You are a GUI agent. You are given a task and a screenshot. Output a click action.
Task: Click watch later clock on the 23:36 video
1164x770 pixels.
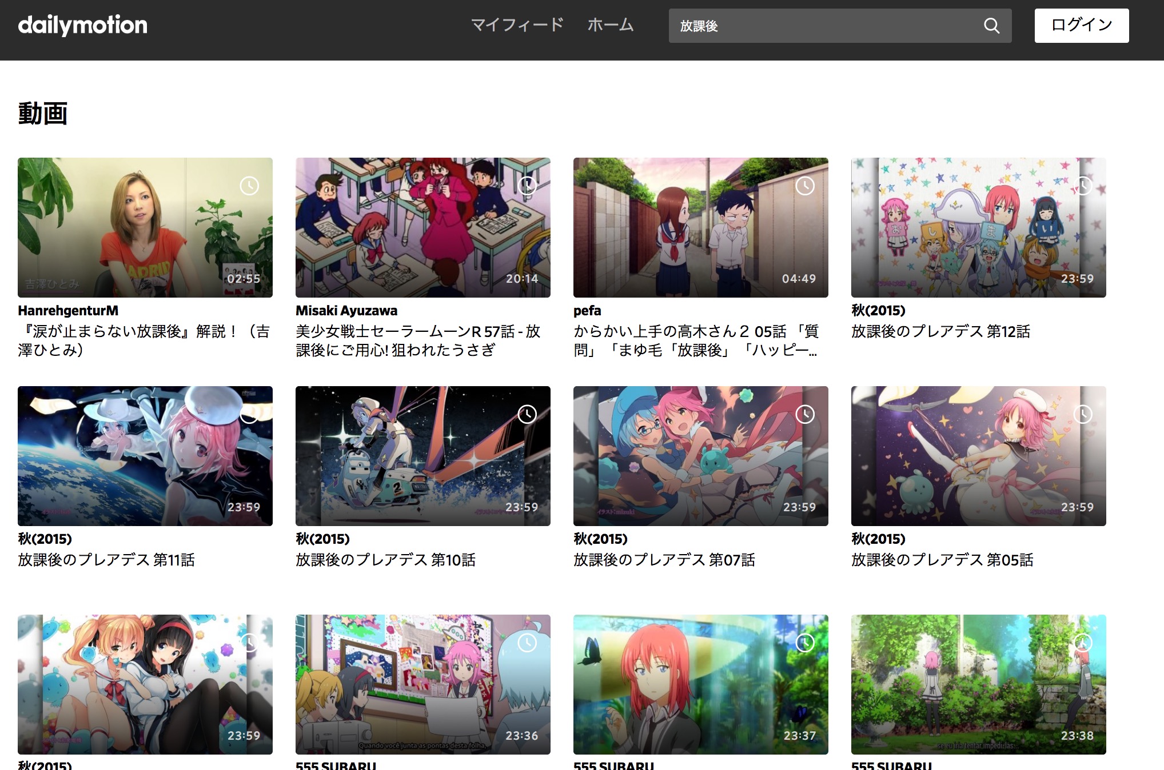pyautogui.click(x=527, y=643)
